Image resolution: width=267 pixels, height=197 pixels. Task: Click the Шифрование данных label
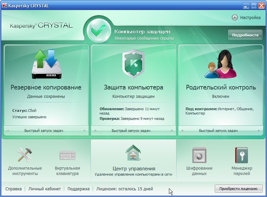199,171
